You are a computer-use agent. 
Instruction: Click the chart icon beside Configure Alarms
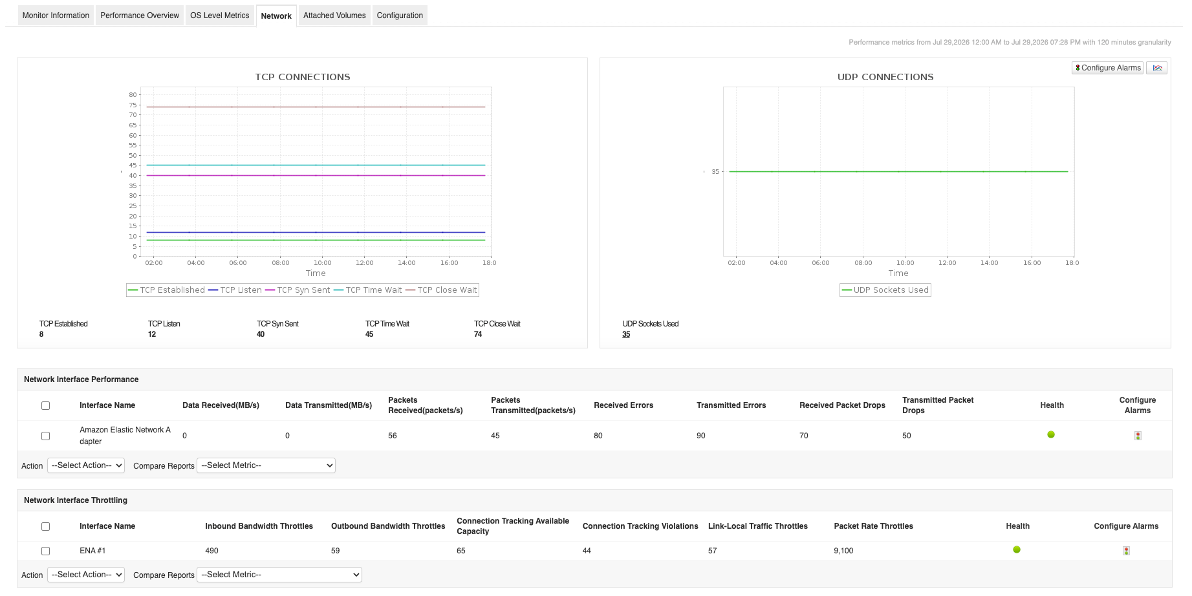pyautogui.click(x=1156, y=68)
